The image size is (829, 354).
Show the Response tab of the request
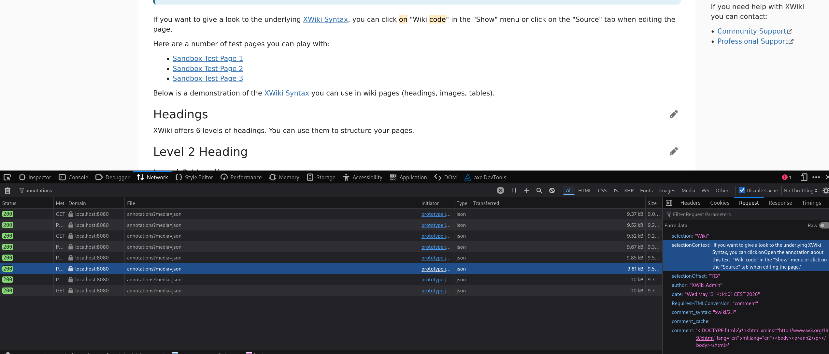(x=780, y=203)
